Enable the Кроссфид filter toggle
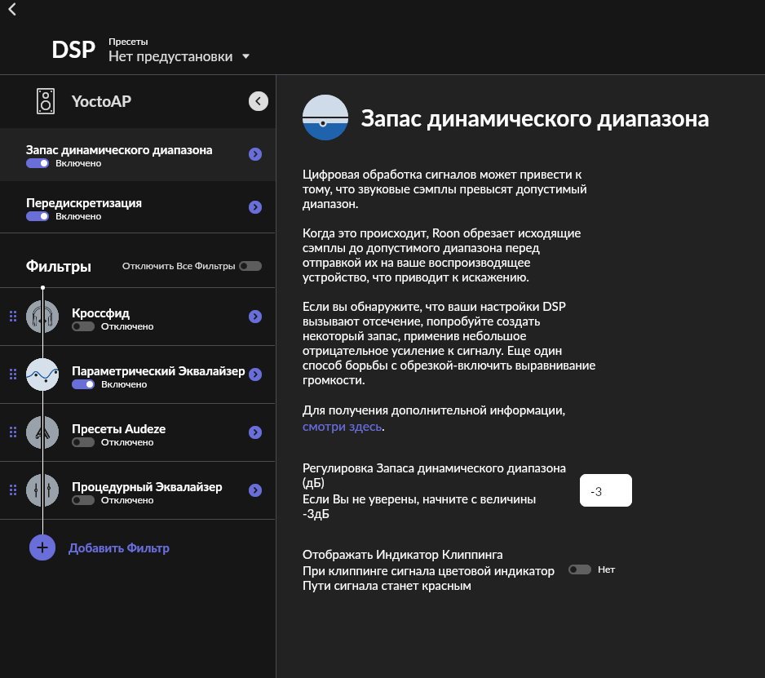 click(x=83, y=326)
